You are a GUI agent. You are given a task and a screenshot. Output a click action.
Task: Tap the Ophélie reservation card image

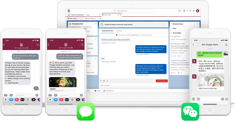click(x=63, y=82)
